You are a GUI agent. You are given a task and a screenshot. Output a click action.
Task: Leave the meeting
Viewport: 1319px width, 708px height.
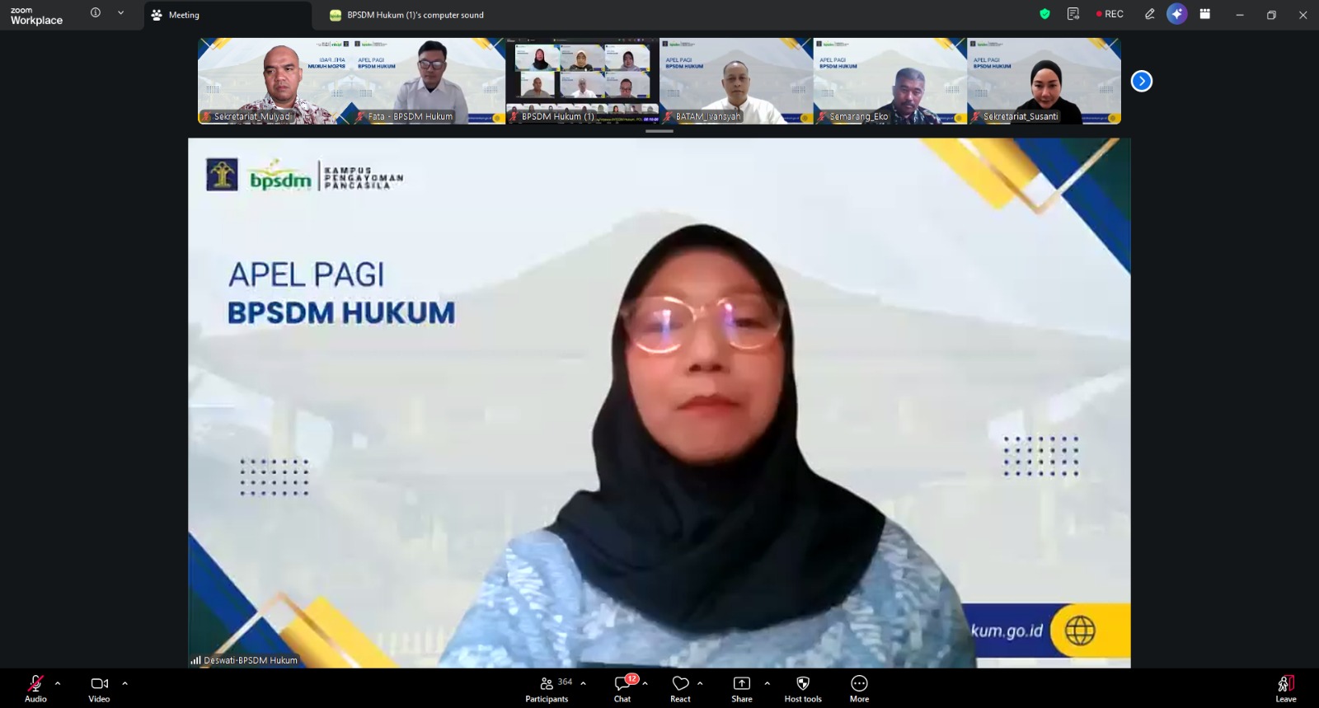pos(1286,688)
